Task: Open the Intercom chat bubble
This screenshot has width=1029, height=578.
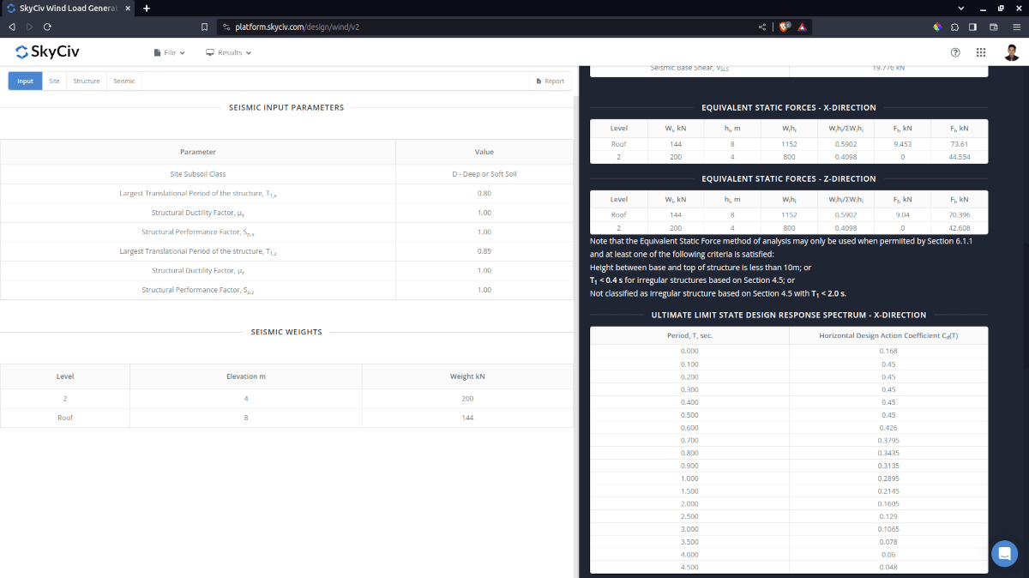Action: [x=1004, y=553]
